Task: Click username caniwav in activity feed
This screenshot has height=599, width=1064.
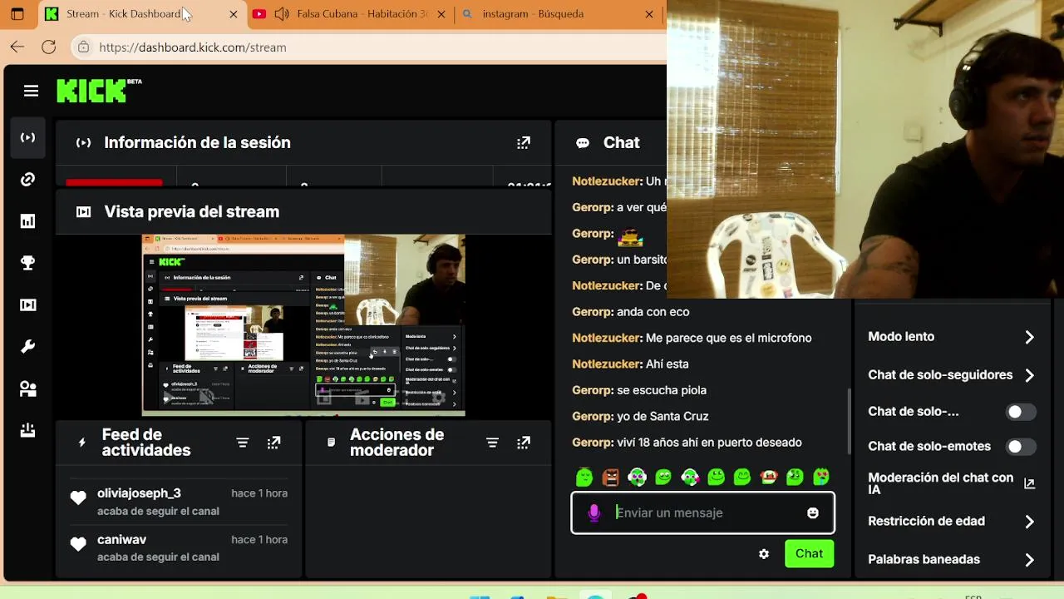Action: (121, 540)
